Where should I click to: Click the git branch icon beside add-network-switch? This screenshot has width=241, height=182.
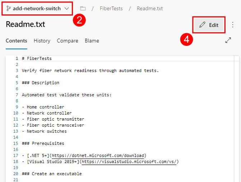[x=9, y=9]
